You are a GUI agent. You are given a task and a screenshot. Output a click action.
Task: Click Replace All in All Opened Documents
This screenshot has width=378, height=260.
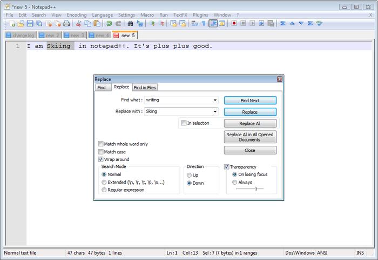pyautogui.click(x=250, y=137)
